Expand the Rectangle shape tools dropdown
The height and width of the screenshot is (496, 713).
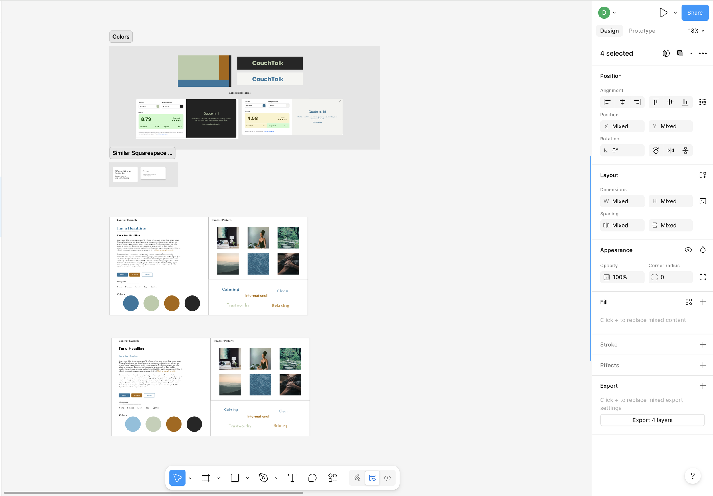pos(248,478)
